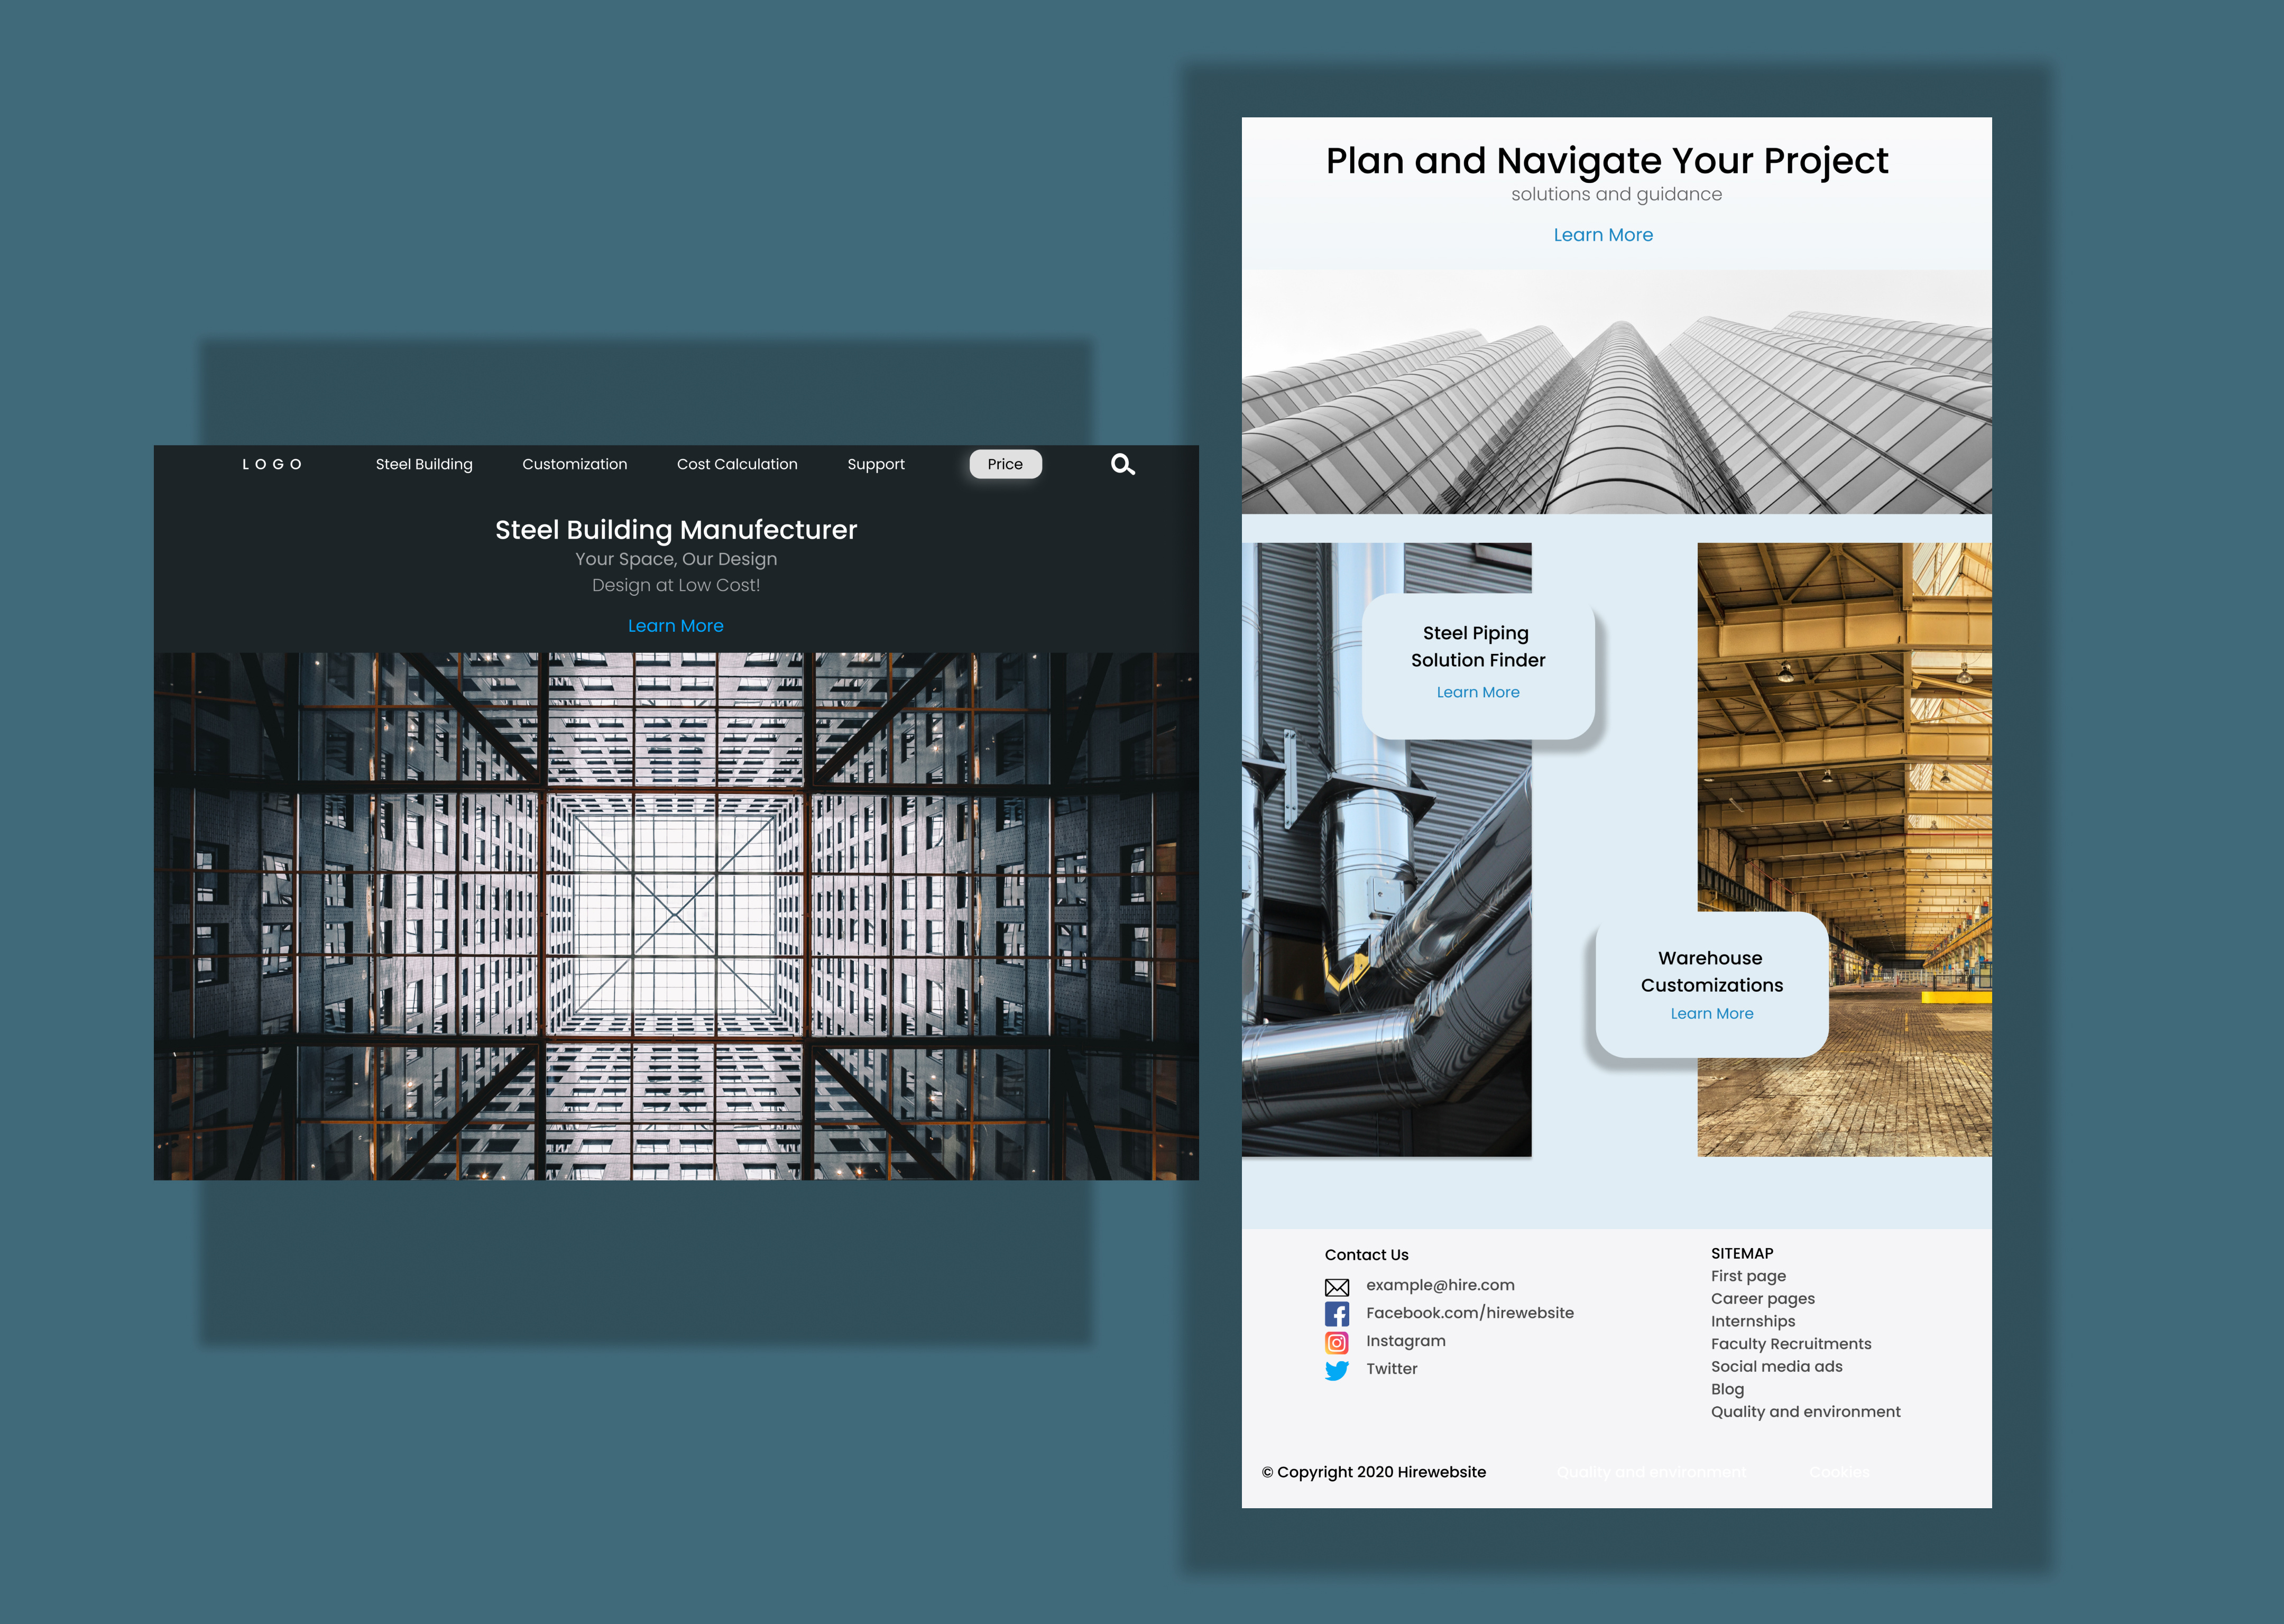Open the Twitter bird icon
This screenshot has height=1624, width=2284.
(1337, 1370)
